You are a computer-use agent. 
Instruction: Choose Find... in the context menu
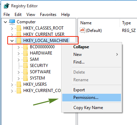(x=91, y=62)
